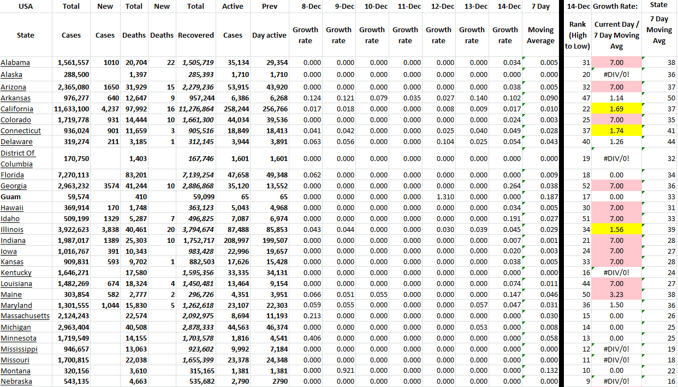Viewport: 678px width, 387px height.
Task: Click Kentucky's #DIV/0! error cell
Action: point(617,272)
